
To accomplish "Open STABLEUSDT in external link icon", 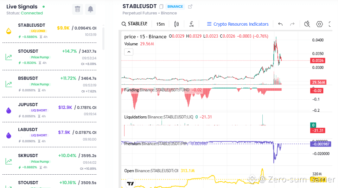I will click(190, 6).
